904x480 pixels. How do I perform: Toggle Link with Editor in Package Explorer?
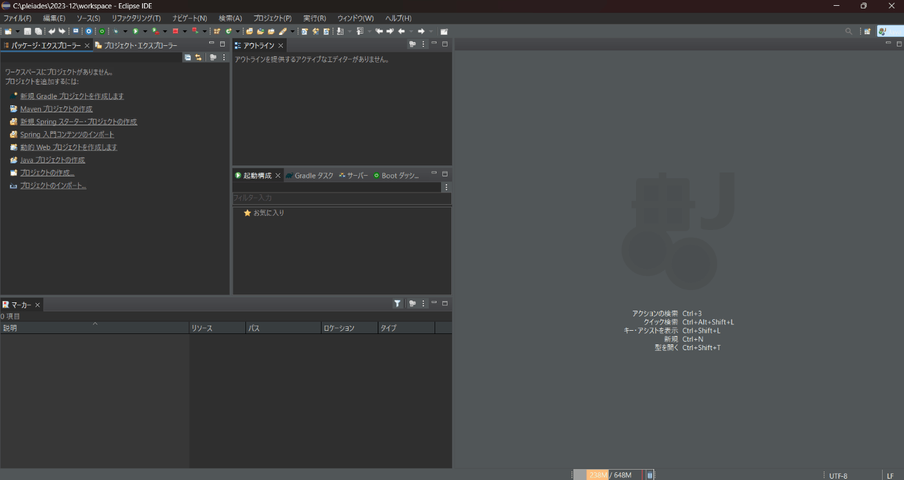point(198,57)
